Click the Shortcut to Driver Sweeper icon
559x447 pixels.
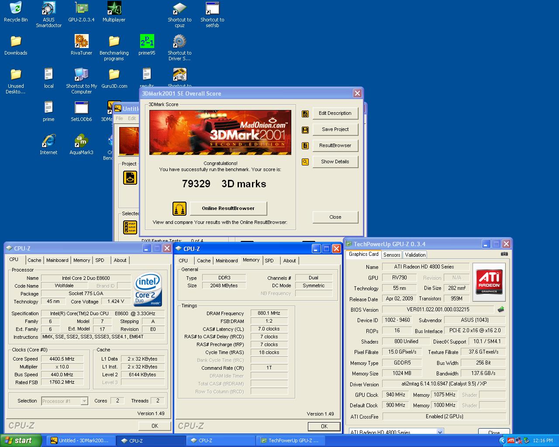(179, 47)
